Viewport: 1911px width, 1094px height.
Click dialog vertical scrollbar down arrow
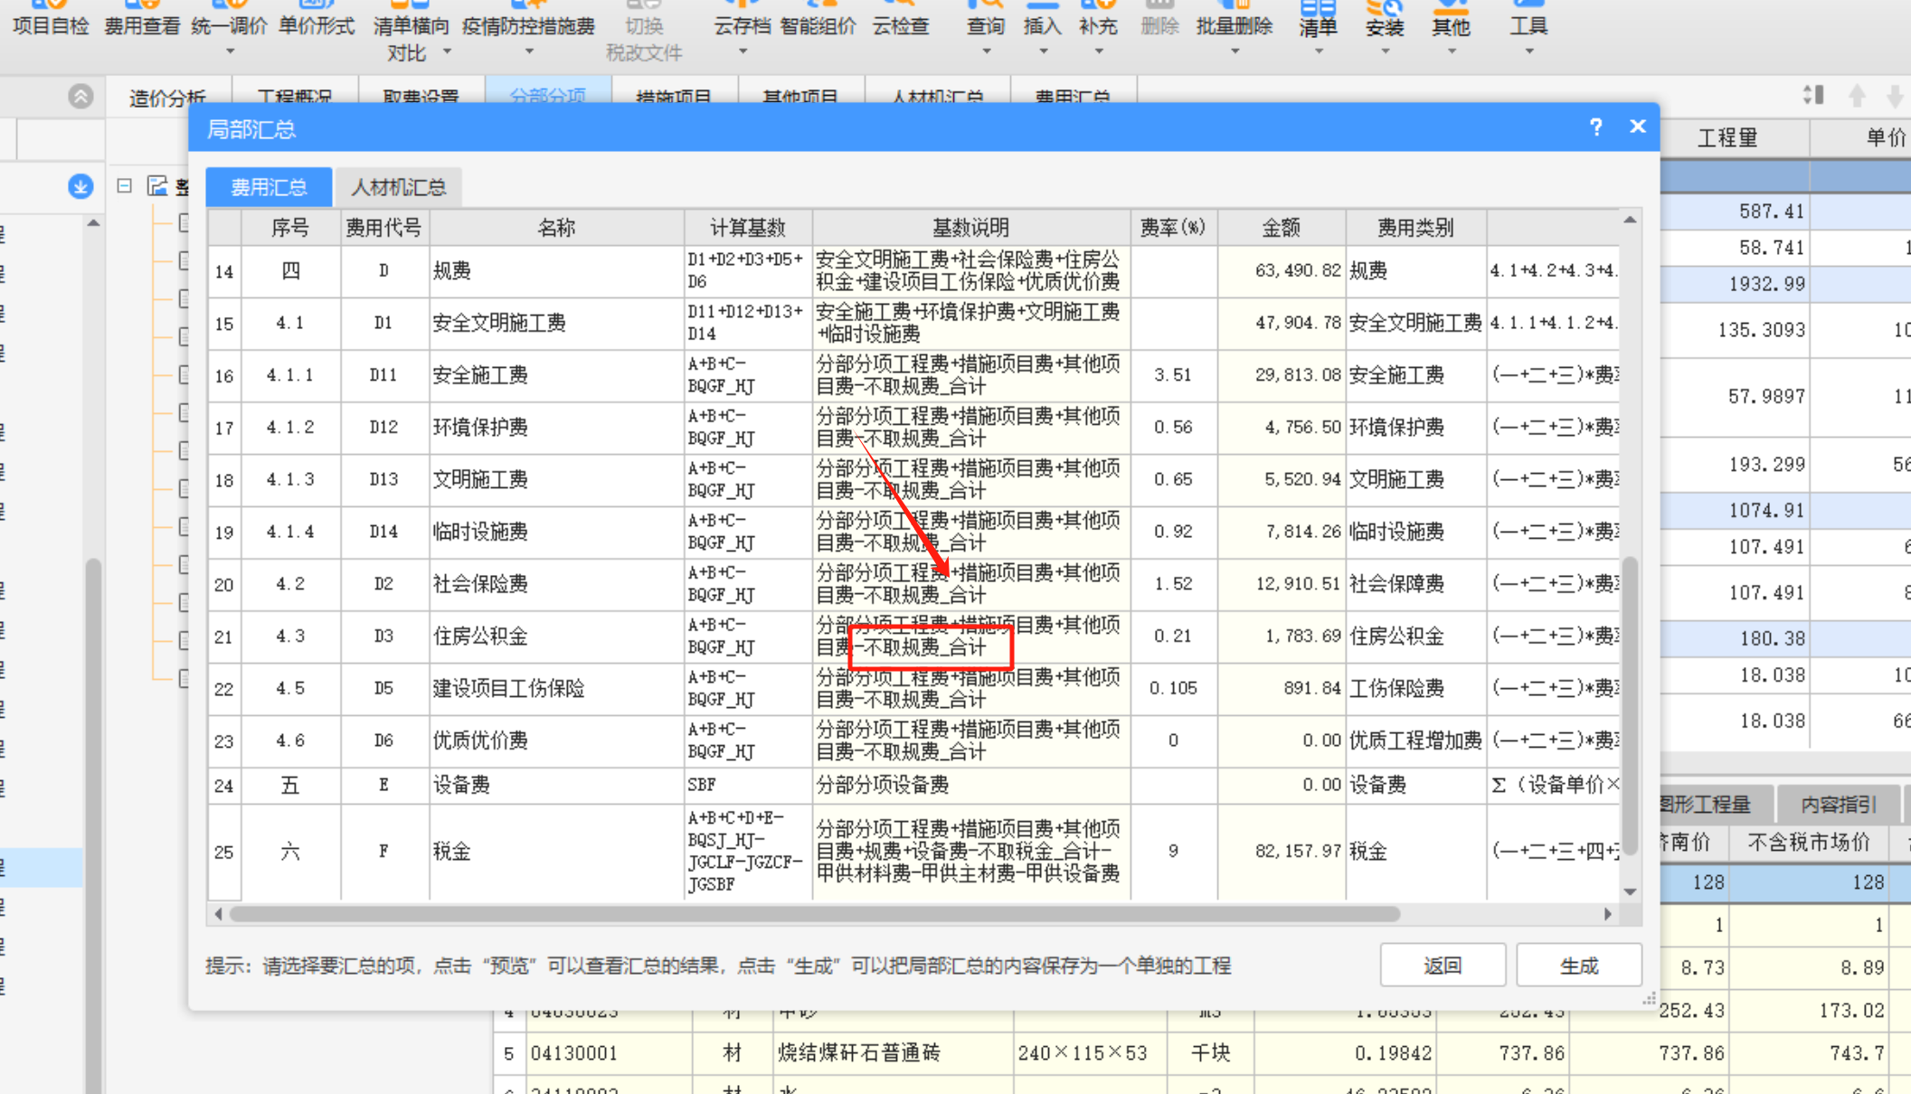tap(1631, 891)
